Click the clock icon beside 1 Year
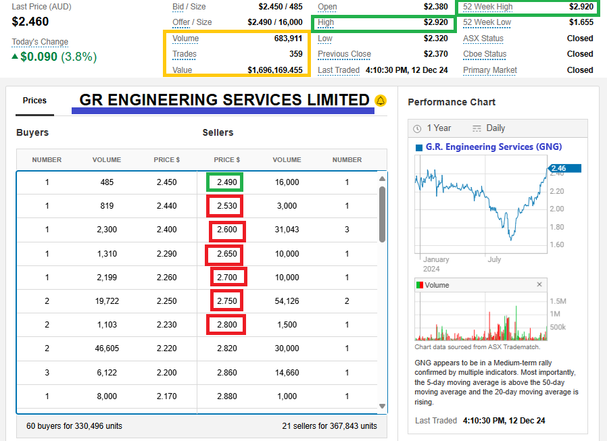 (415, 128)
